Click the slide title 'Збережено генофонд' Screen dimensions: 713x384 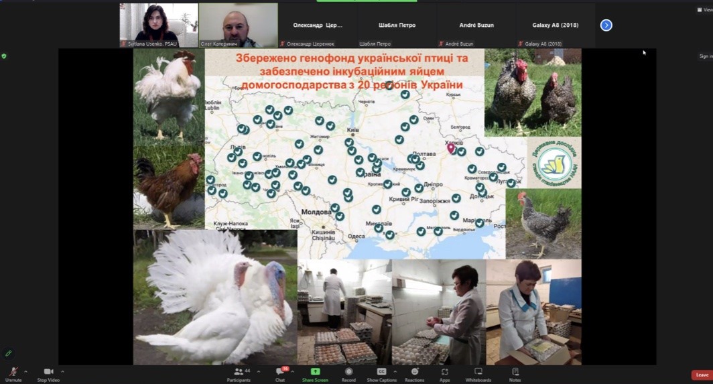point(352,72)
